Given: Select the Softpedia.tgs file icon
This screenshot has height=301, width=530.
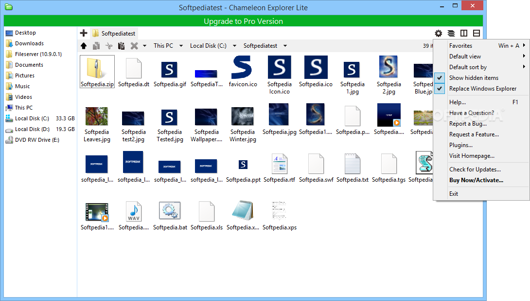Looking at the screenshot, I should click(389, 164).
